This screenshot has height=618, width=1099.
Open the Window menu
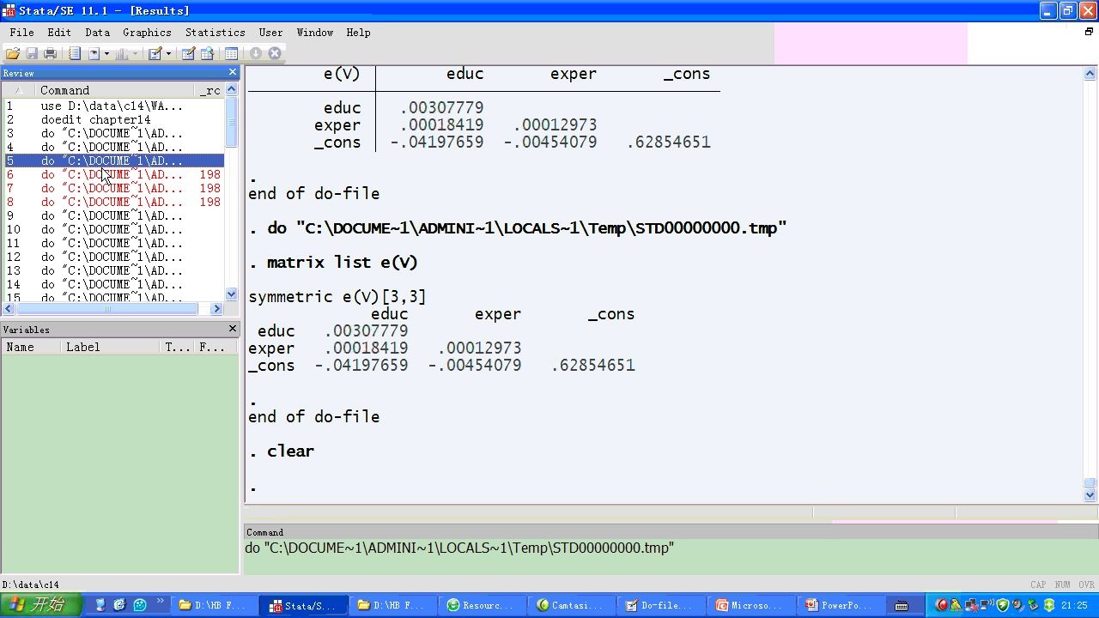(315, 32)
